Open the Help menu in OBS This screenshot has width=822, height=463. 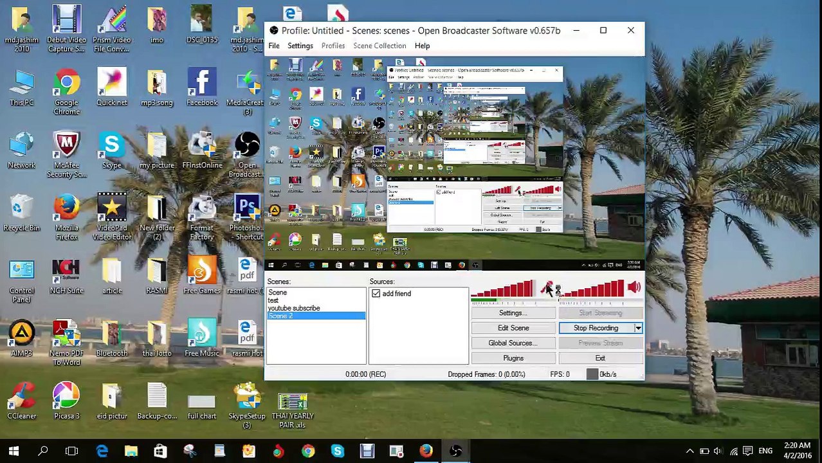[422, 46]
